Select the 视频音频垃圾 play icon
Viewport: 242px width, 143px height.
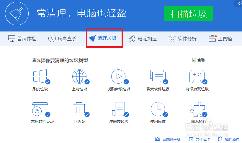(118, 76)
